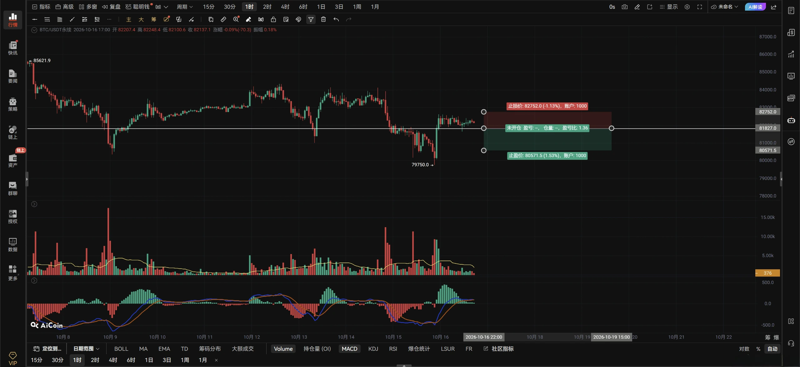
Task: Click the bookmark tool icon
Action: click(211, 19)
